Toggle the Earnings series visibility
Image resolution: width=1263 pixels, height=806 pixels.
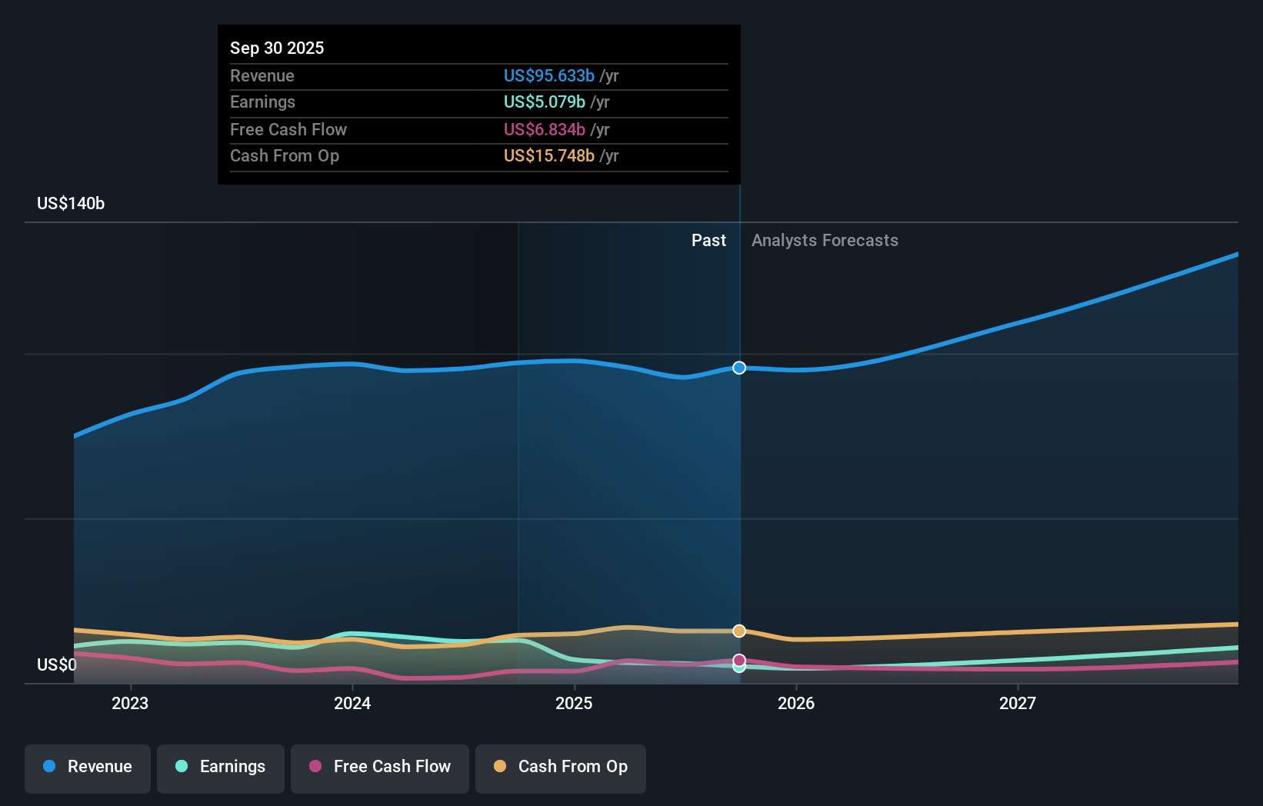(221, 767)
